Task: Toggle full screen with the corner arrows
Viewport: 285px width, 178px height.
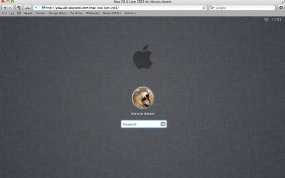Action: pos(283,2)
